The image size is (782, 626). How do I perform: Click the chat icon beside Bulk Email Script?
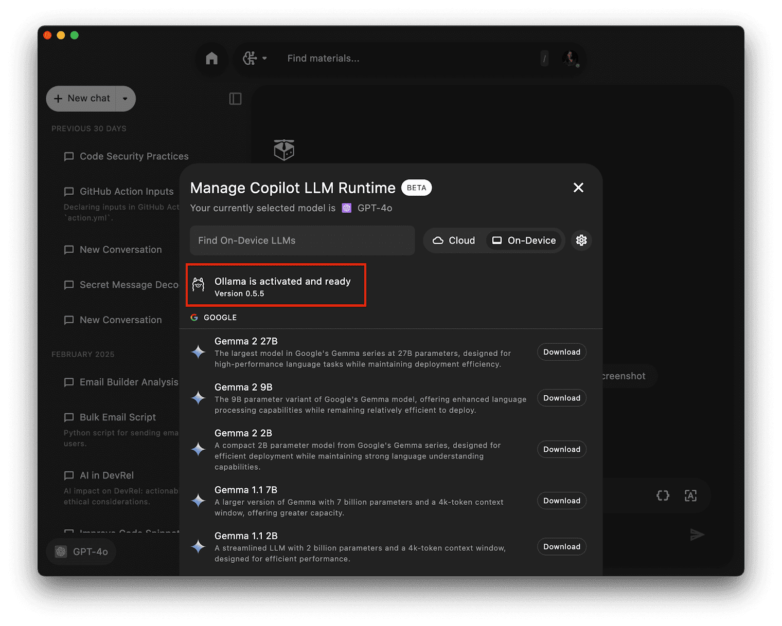[x=69, y=417]
